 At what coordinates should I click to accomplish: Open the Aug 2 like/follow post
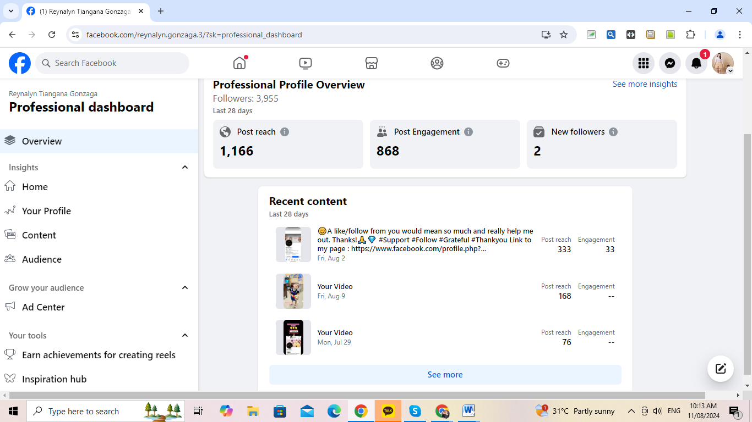tap(426, 240)
